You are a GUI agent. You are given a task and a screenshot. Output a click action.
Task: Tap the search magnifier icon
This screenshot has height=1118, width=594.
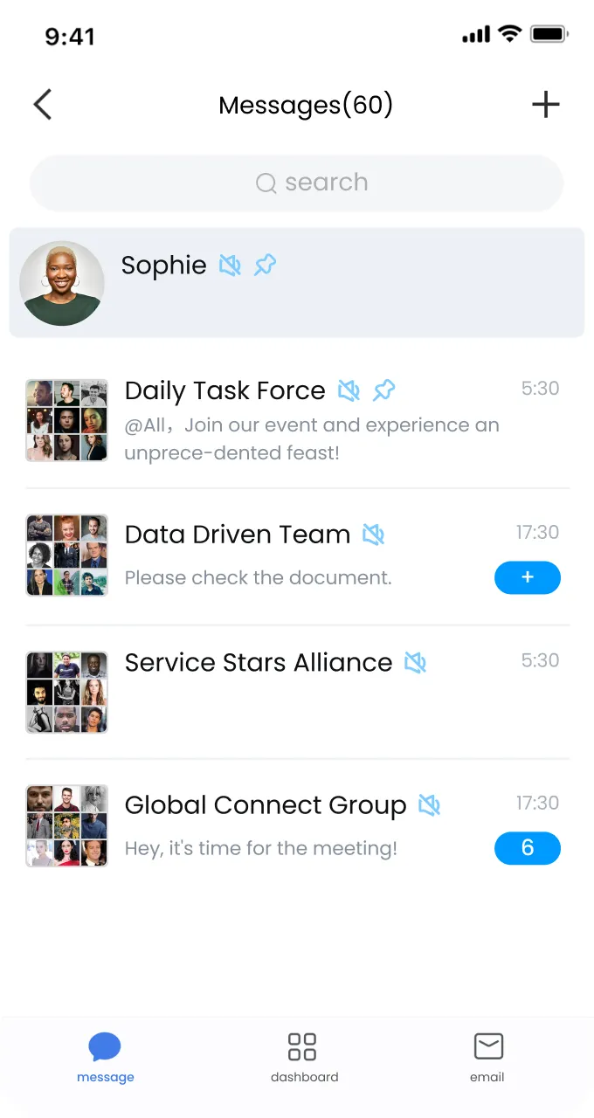click(x=266, y=183)
